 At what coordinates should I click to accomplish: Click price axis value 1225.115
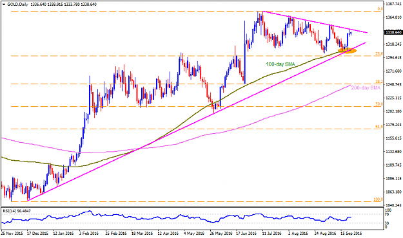pos(394,98)
